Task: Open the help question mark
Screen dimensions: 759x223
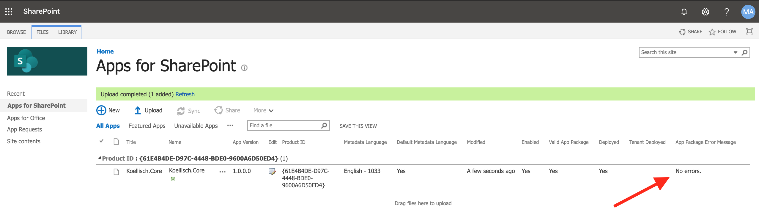Action: [x=726, y=12]
